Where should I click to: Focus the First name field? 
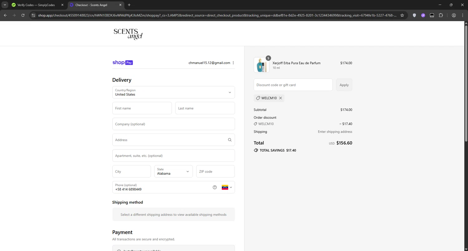(x=142, y=108)
